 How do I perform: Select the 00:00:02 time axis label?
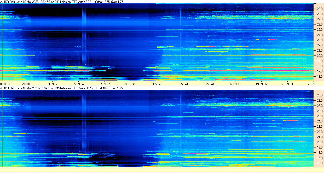(6, 84)
